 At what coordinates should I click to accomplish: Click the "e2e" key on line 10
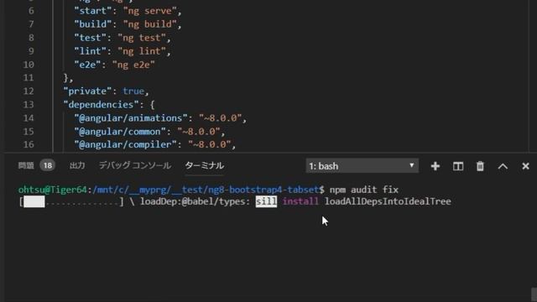pos(87,65)
